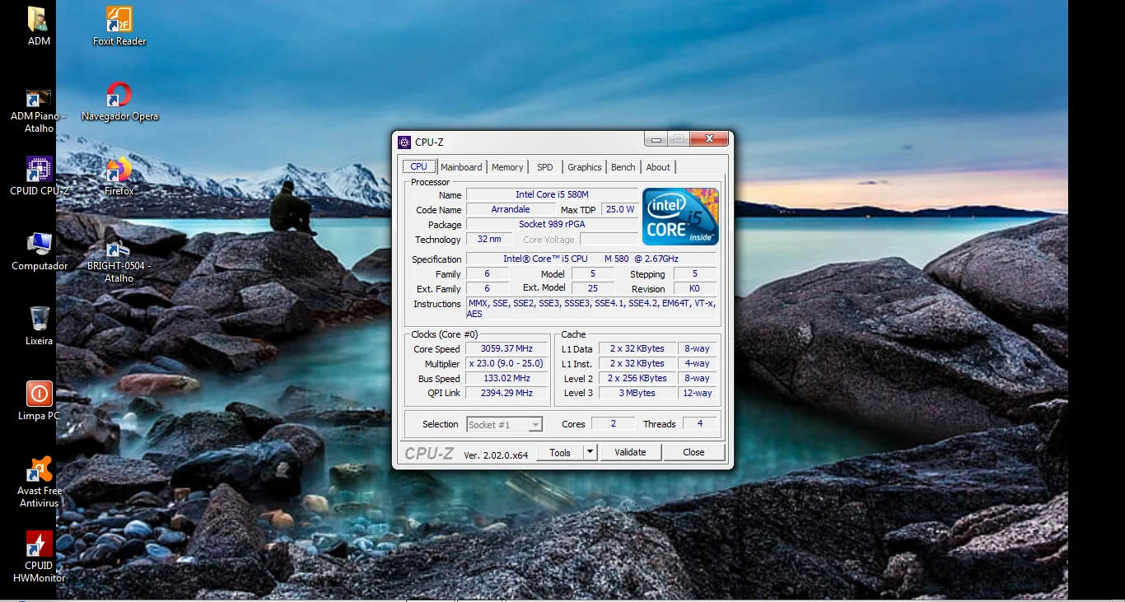Expand the Tools dropdown arrow
This screenshot has width=1125, height=602.
click(590, 452)
